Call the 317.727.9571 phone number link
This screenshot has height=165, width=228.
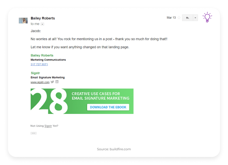39,64
